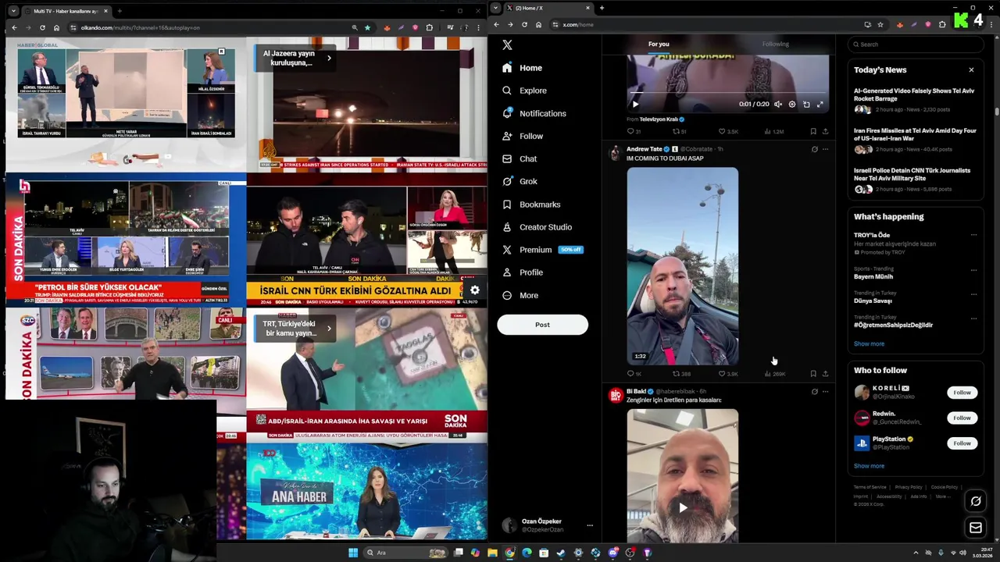Click the taskbar Ara search box
This screenshot has height=562, width=1000.
[406, 553]
